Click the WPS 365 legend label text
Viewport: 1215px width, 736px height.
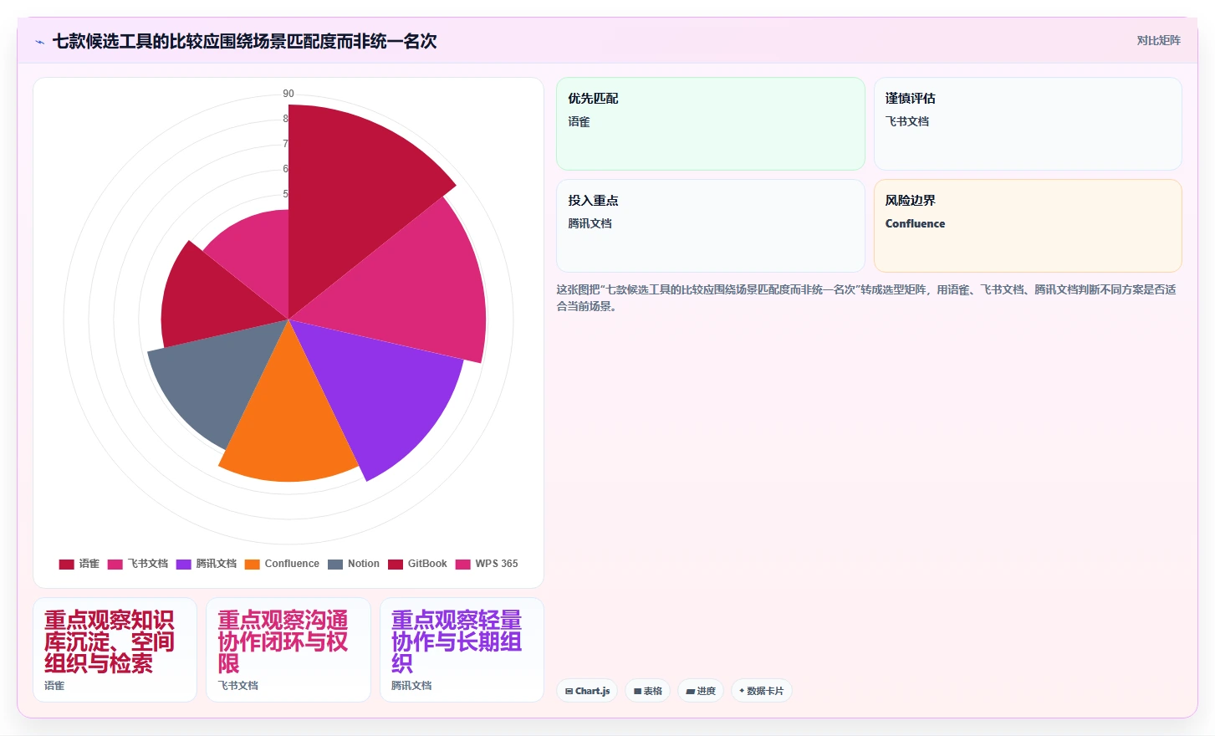point(497,564)
